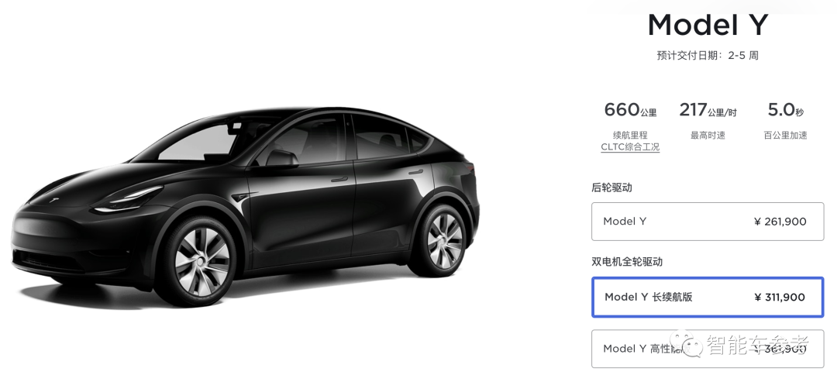The height and width of the screenshot is (382, 837).
Task: Click the 智能车参考 watermark text
Action: (x=758, y=345)
